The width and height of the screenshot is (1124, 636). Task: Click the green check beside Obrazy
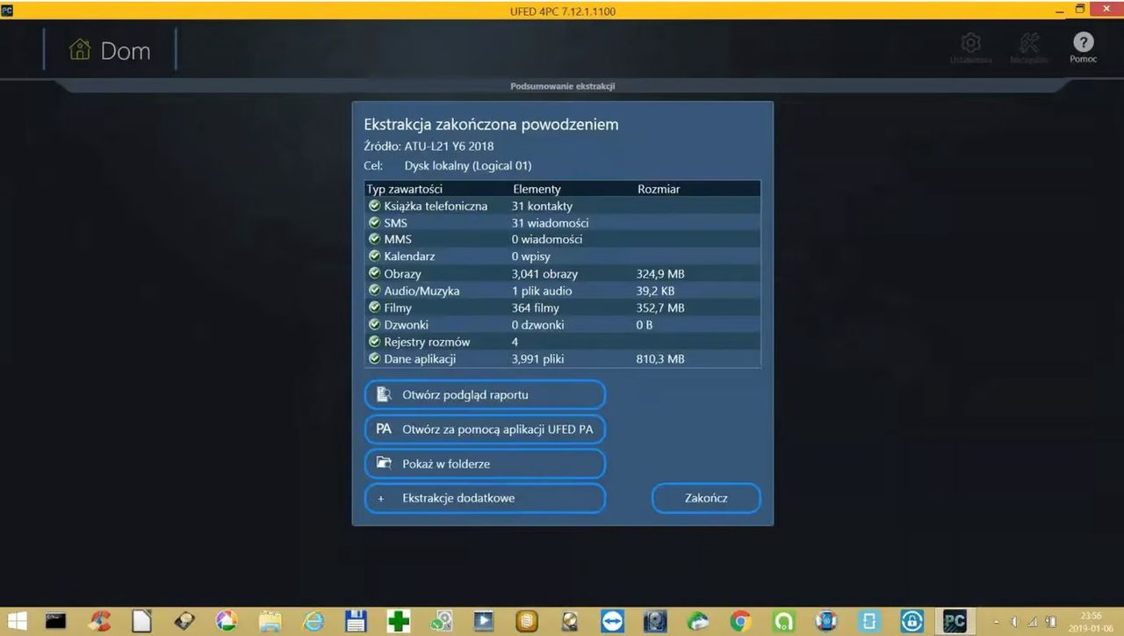(x=374, y=273)
